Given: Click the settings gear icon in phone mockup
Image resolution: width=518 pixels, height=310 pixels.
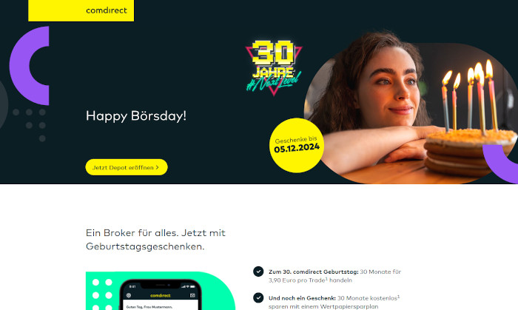Looking at the screenshot, I should click(x=129, y=295).
